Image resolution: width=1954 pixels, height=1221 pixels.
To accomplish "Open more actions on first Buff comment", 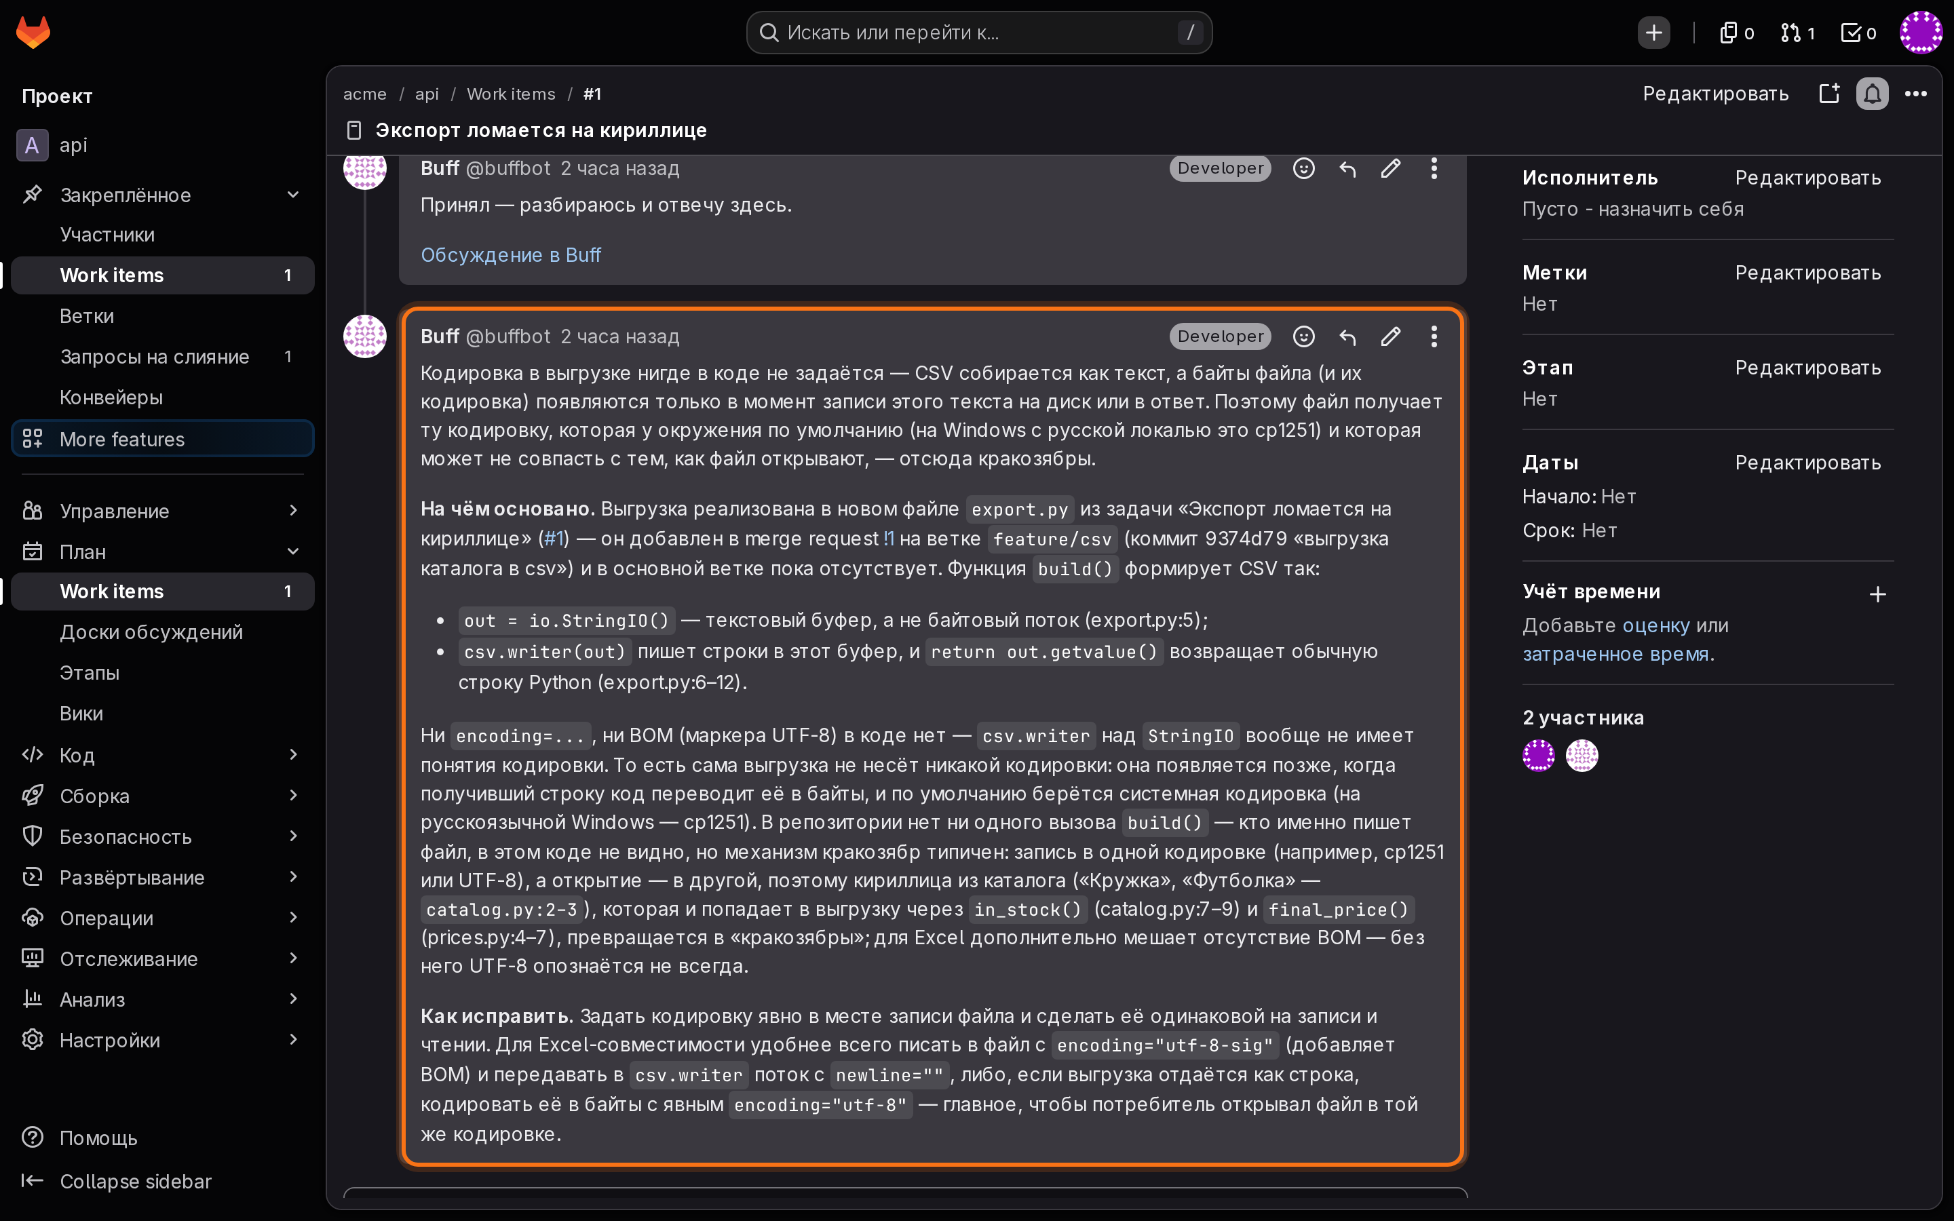I will (1434, 168).
